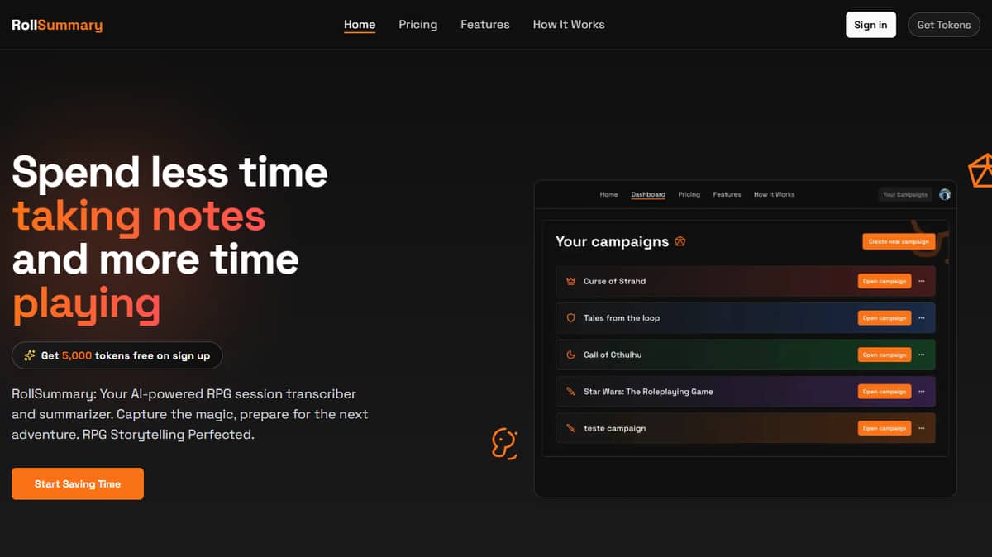Click the sparkle icon in tokens badge

click(x=30, y=355)
